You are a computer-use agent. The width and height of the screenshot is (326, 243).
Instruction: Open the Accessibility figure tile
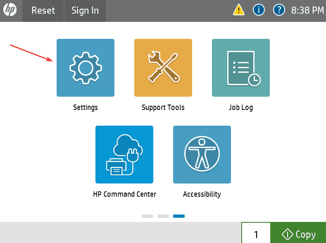tap(202, 155)
